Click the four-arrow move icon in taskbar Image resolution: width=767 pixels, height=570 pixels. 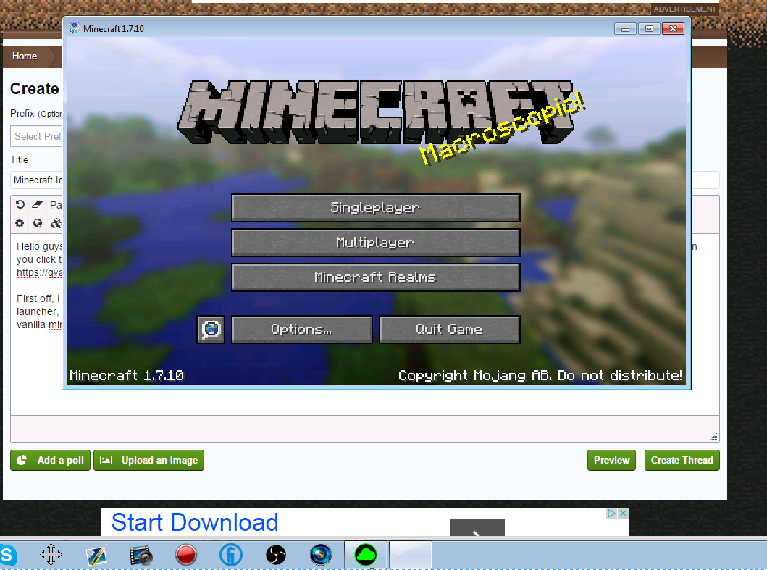tap(51, 555)
